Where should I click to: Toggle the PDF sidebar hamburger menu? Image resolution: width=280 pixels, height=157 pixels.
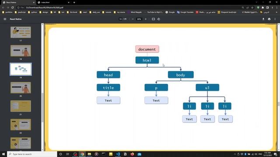coord(5,19)
